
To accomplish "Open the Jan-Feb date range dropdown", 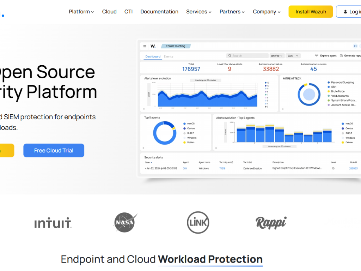I will click(x=276, y=56).
